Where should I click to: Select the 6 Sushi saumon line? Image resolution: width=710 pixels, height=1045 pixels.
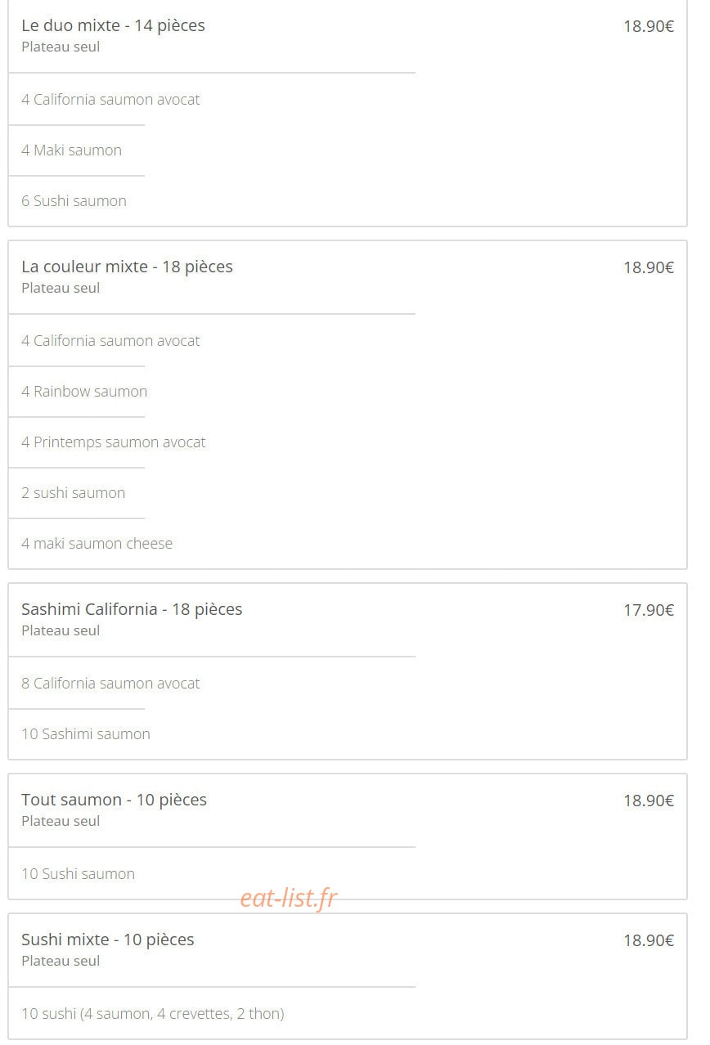click(x=74, y=201)
